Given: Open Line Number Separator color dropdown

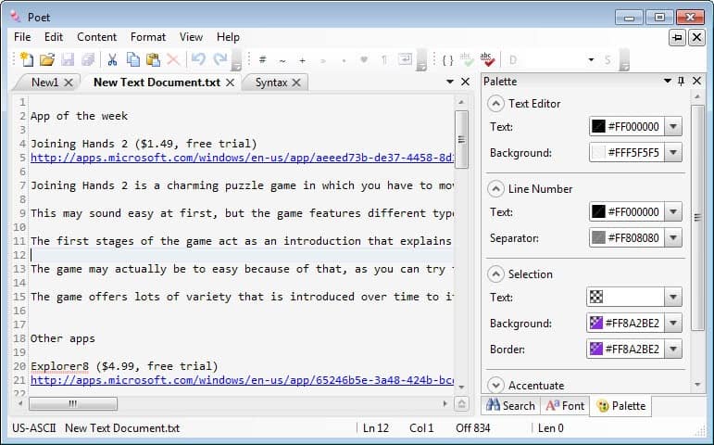Looking at the screenshot, I should pos(673,238).
